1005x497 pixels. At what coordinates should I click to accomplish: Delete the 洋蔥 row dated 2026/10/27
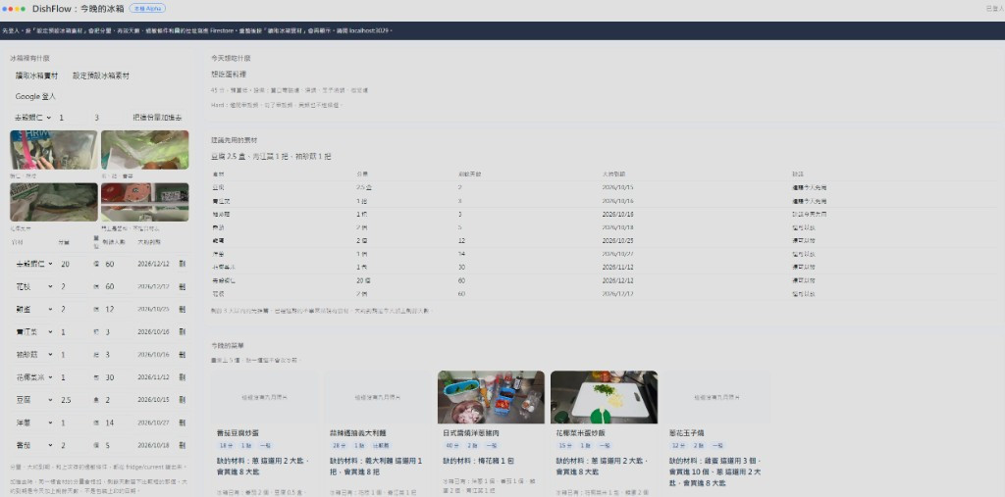[x=182, y=422]
